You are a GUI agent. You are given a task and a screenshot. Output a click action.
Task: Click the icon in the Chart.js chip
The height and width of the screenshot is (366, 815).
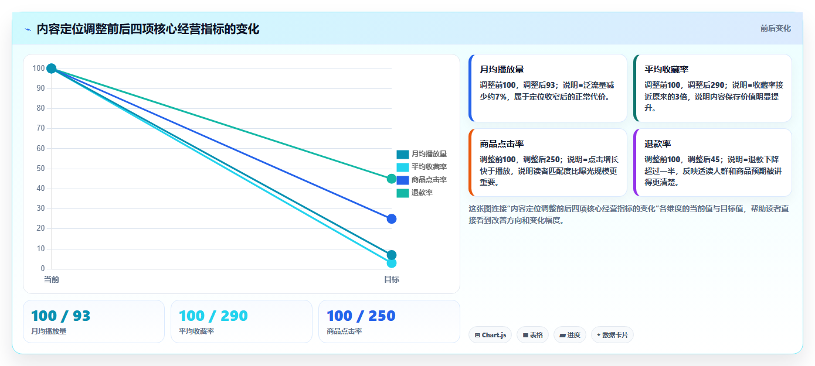click(477, 336)
